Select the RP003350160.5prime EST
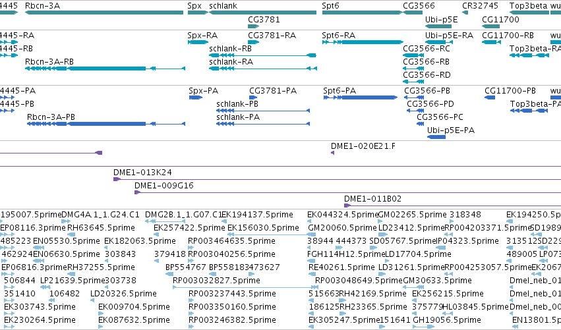The width and height of the screenshot is (561, 330). point(191,314)
